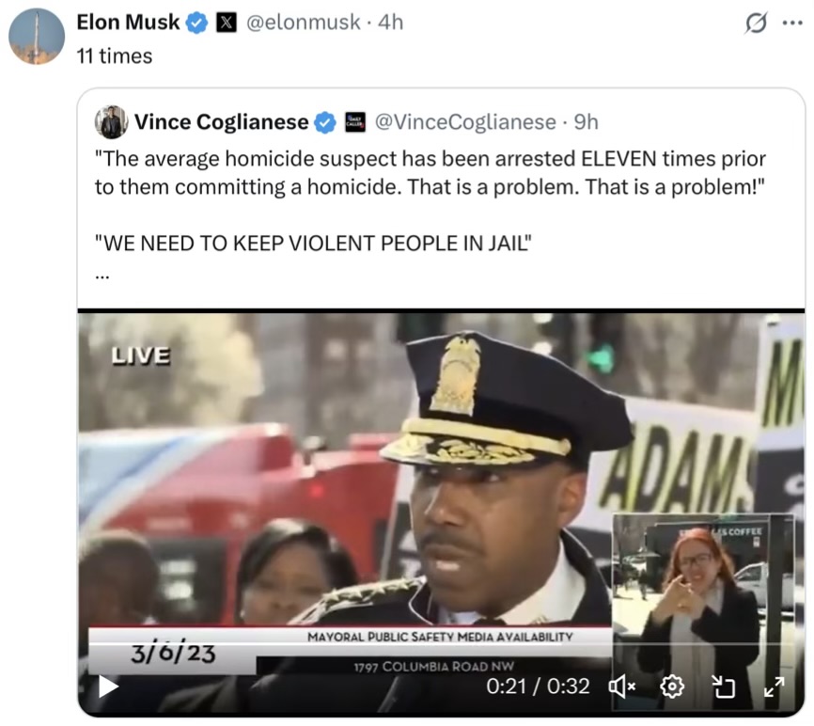Click the 9h quoted post timestamp
This screenshot has height=726, width=814.
(587, 122)
